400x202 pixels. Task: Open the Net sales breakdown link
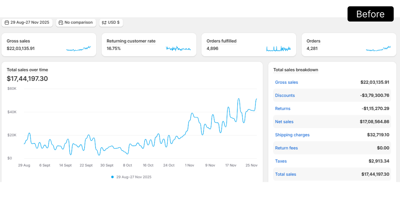[284, 122]
